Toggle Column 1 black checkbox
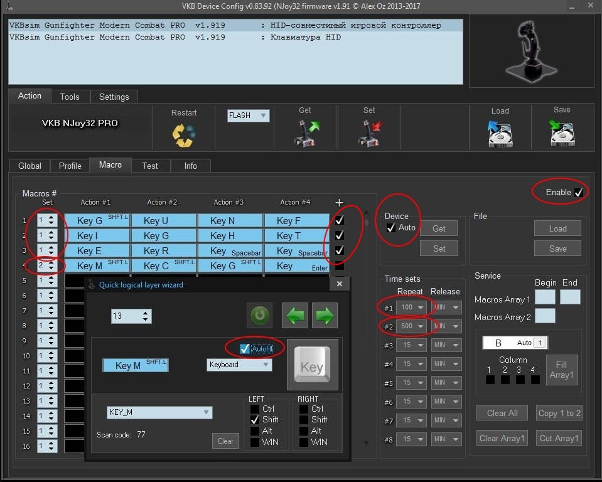 (490, 380)
